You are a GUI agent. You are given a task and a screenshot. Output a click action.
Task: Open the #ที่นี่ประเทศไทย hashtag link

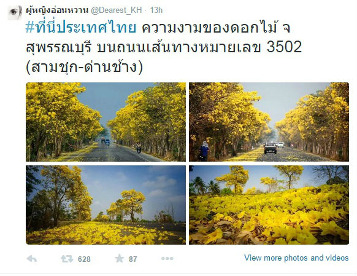81,28
